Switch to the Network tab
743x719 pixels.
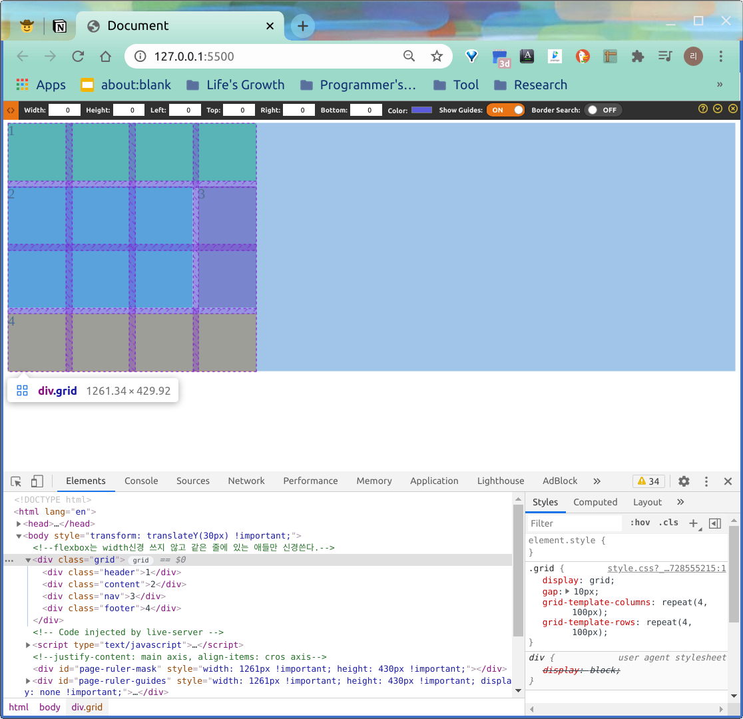[246, 481]
